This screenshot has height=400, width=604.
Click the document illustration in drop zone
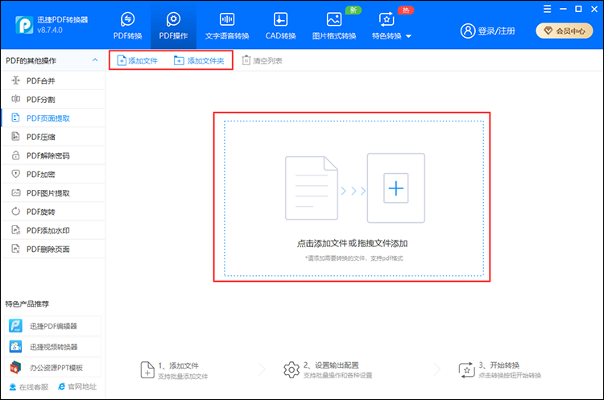311,188
